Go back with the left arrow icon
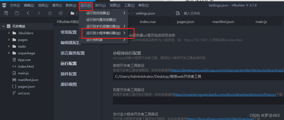The height and width of the screenshot is (120, 284). coord(28,13)
